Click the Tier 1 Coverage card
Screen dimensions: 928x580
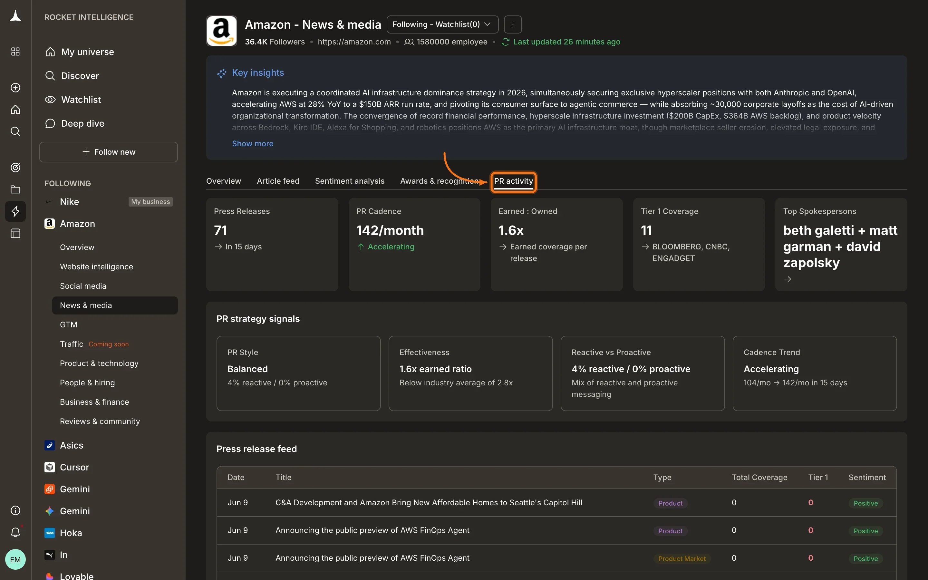[699, 244]
